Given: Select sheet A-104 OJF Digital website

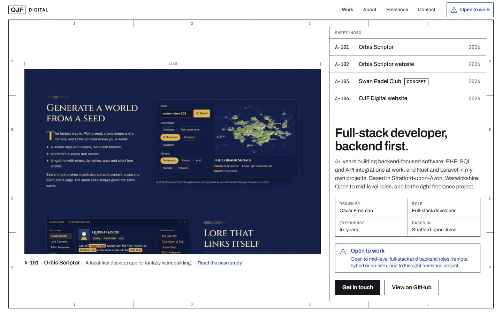Looking at the screenshot, I should point(408,98).
